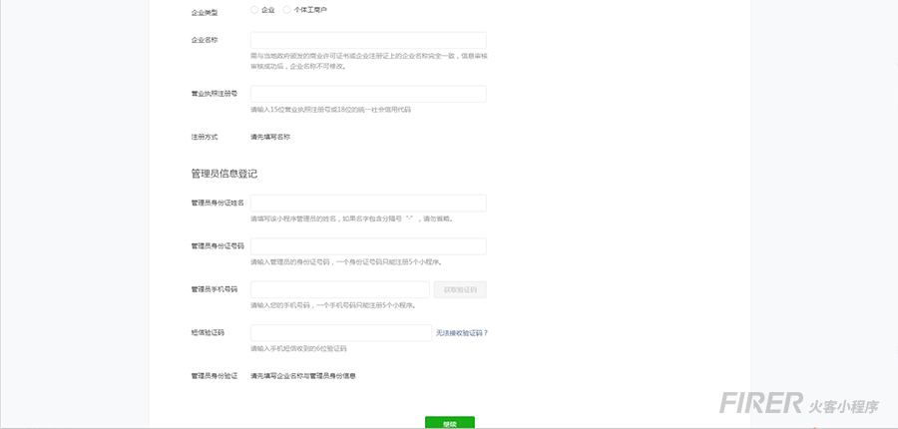This screenshot has width=898, height=429.
Task: Select the 企业 radio button
Action: coord(254,10)
